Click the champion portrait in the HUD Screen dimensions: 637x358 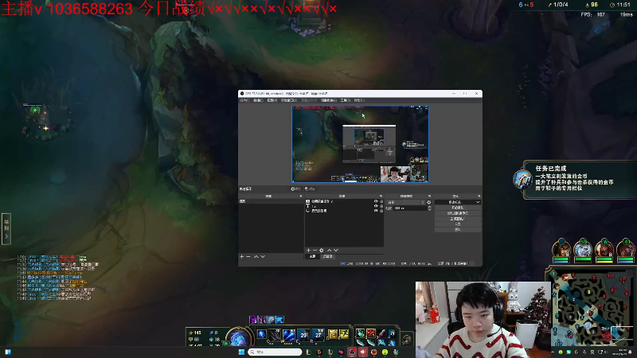pos(240,338)
